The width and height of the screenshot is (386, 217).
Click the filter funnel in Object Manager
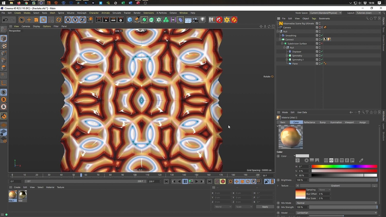pos(375,19)
